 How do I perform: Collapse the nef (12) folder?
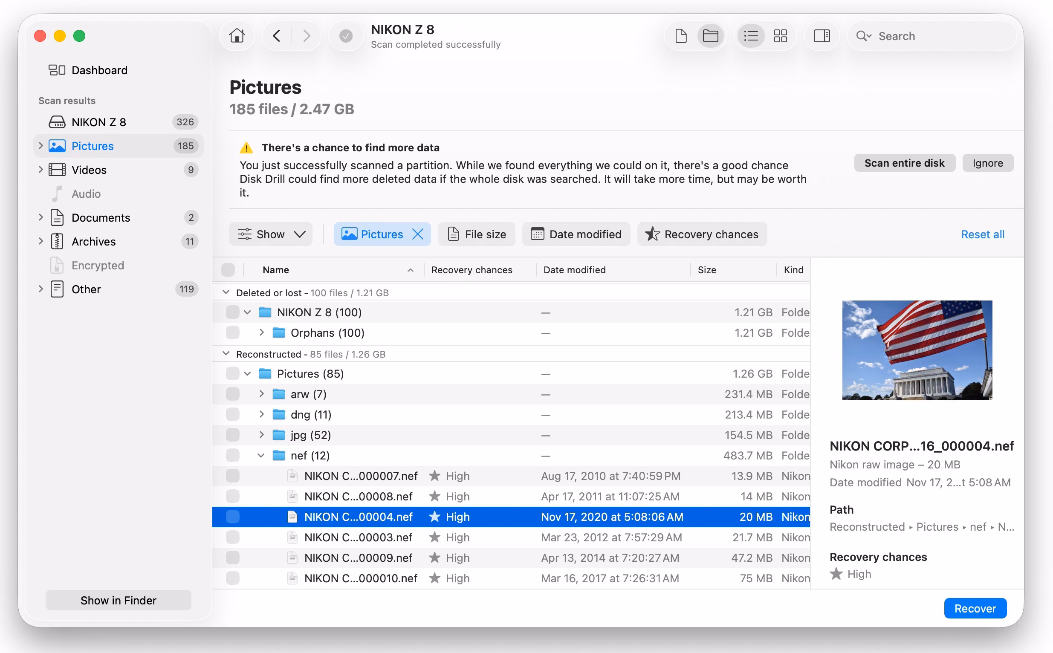point(261,455)
